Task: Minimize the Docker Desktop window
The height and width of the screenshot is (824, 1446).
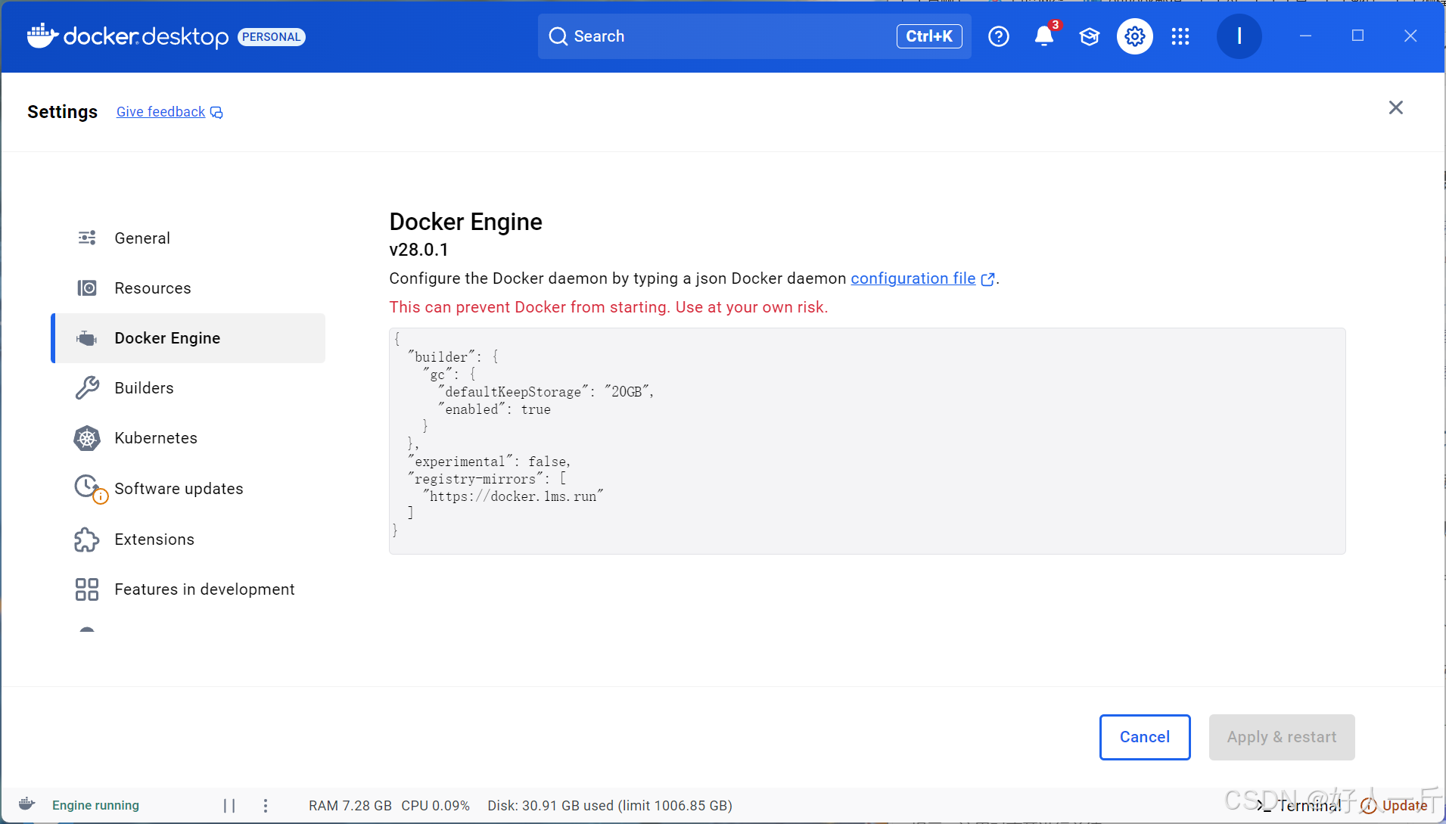Action: (1305, 36)
